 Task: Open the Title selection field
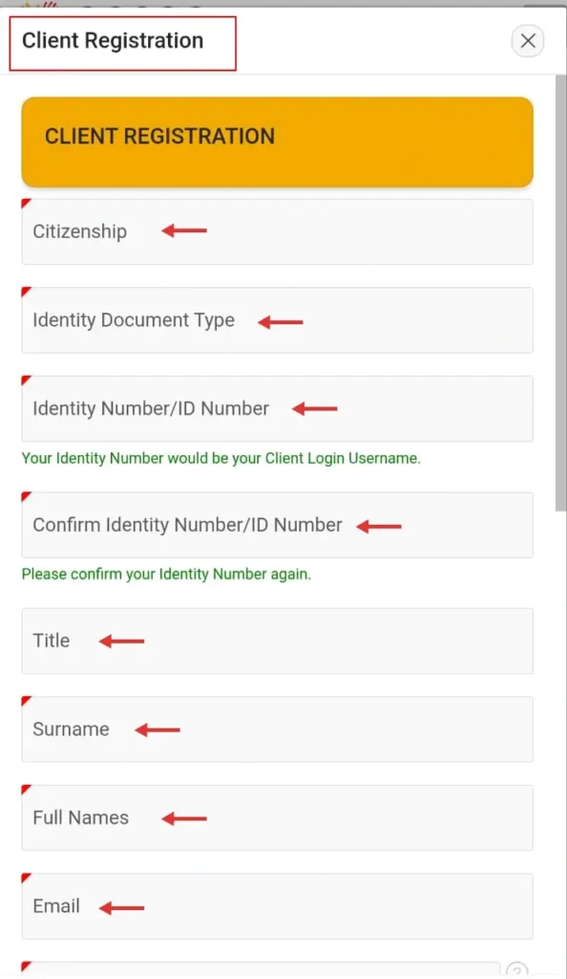[277, 641]
